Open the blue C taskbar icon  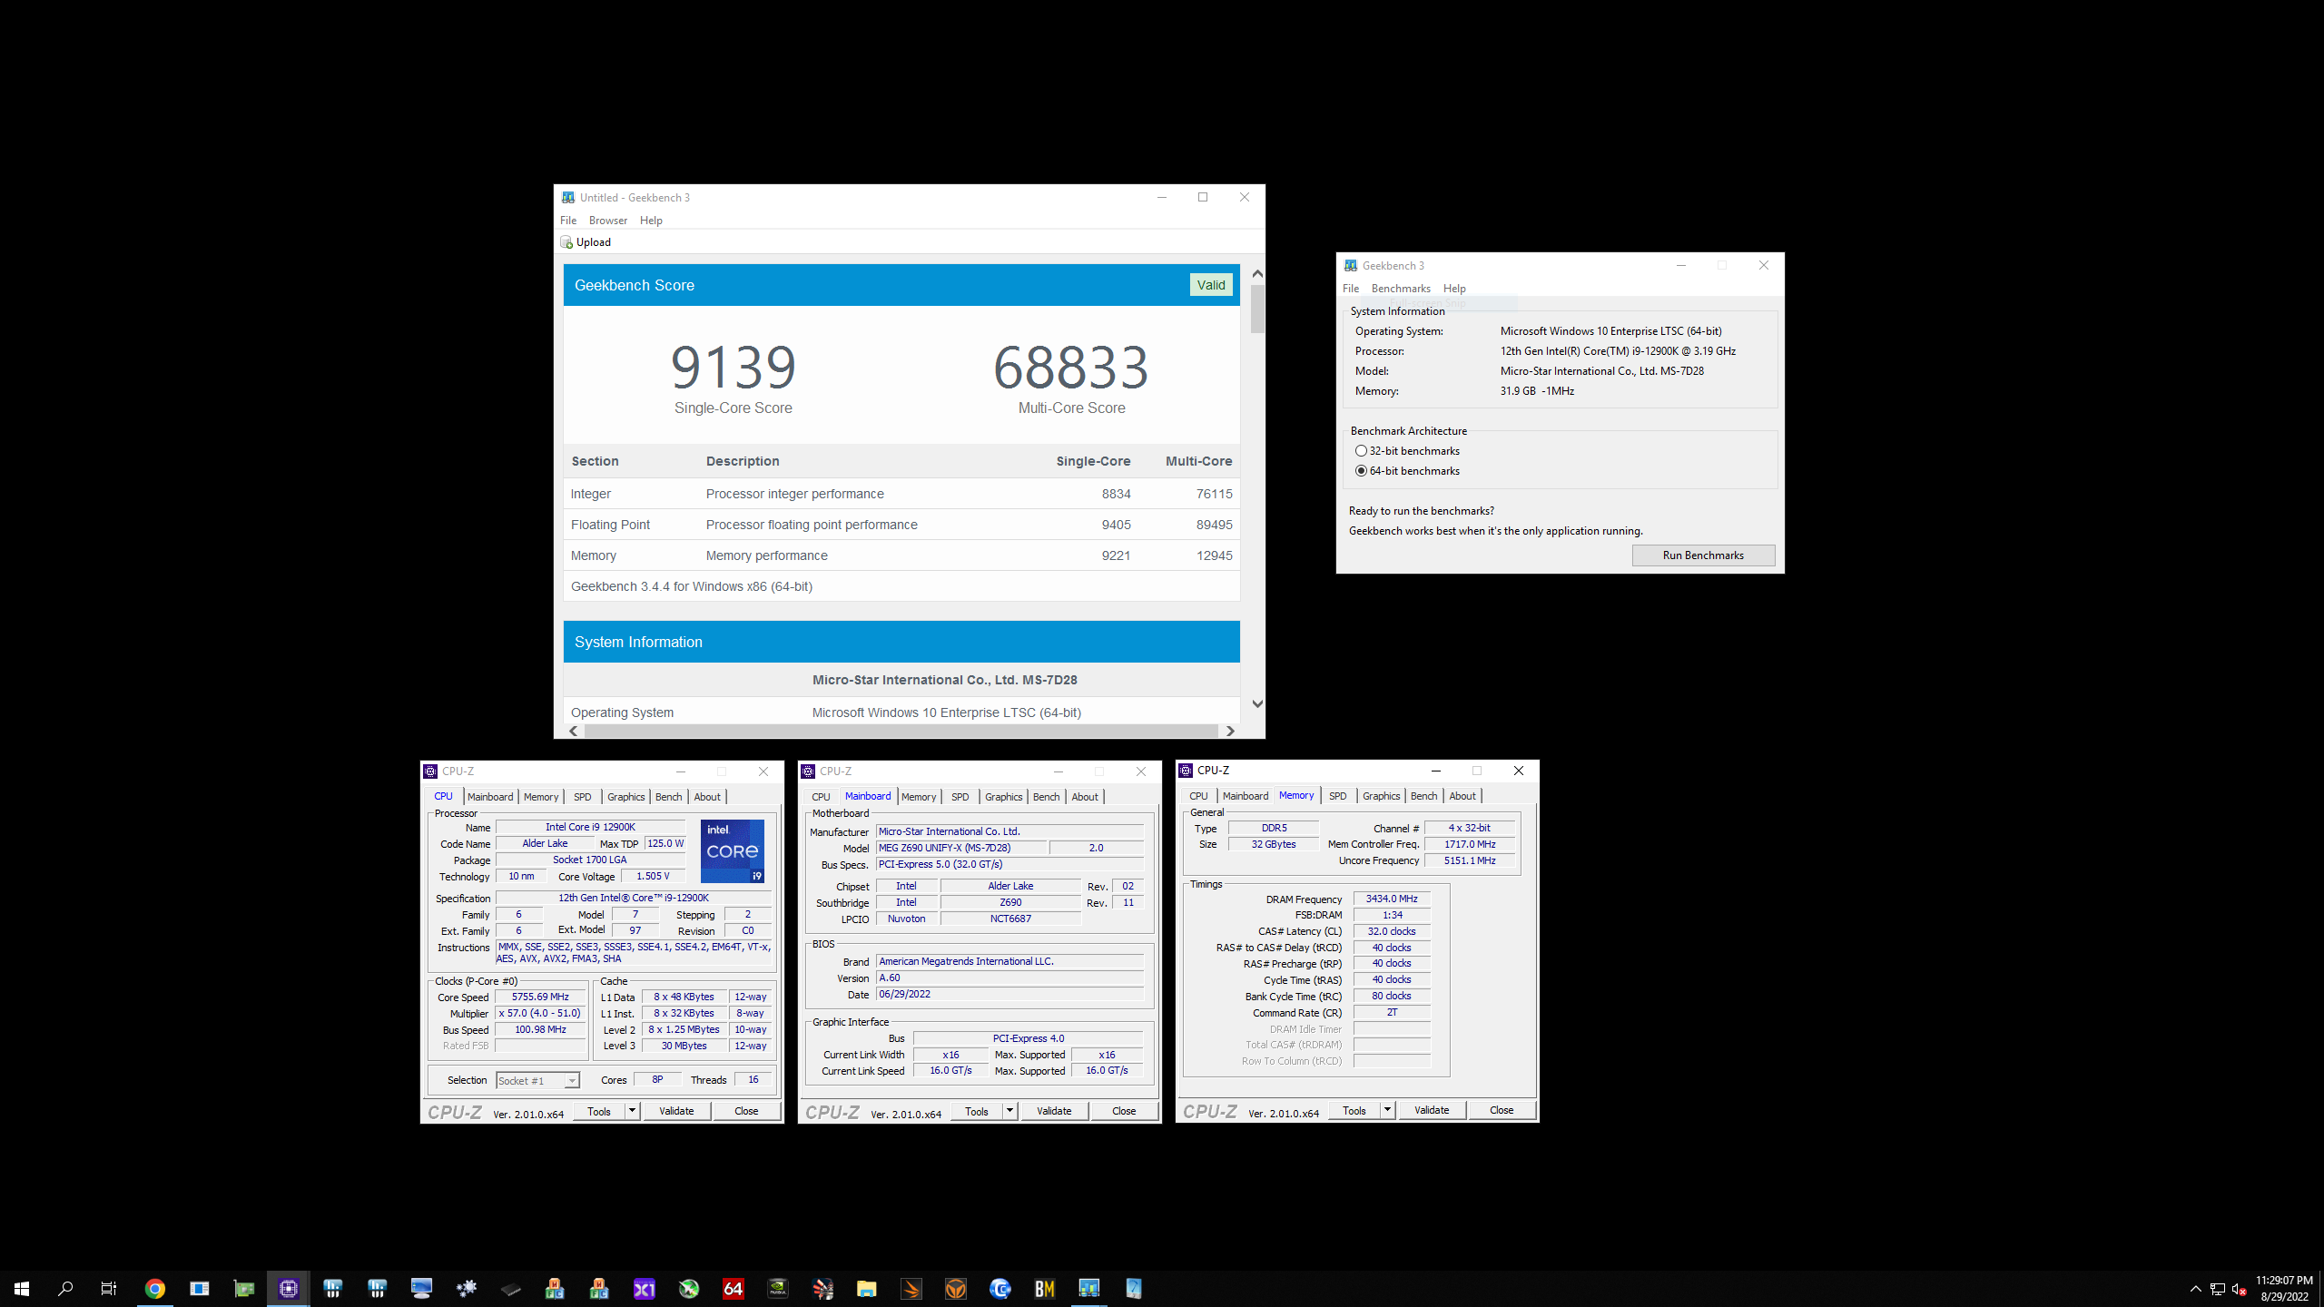click(x=1000, y=1288)
